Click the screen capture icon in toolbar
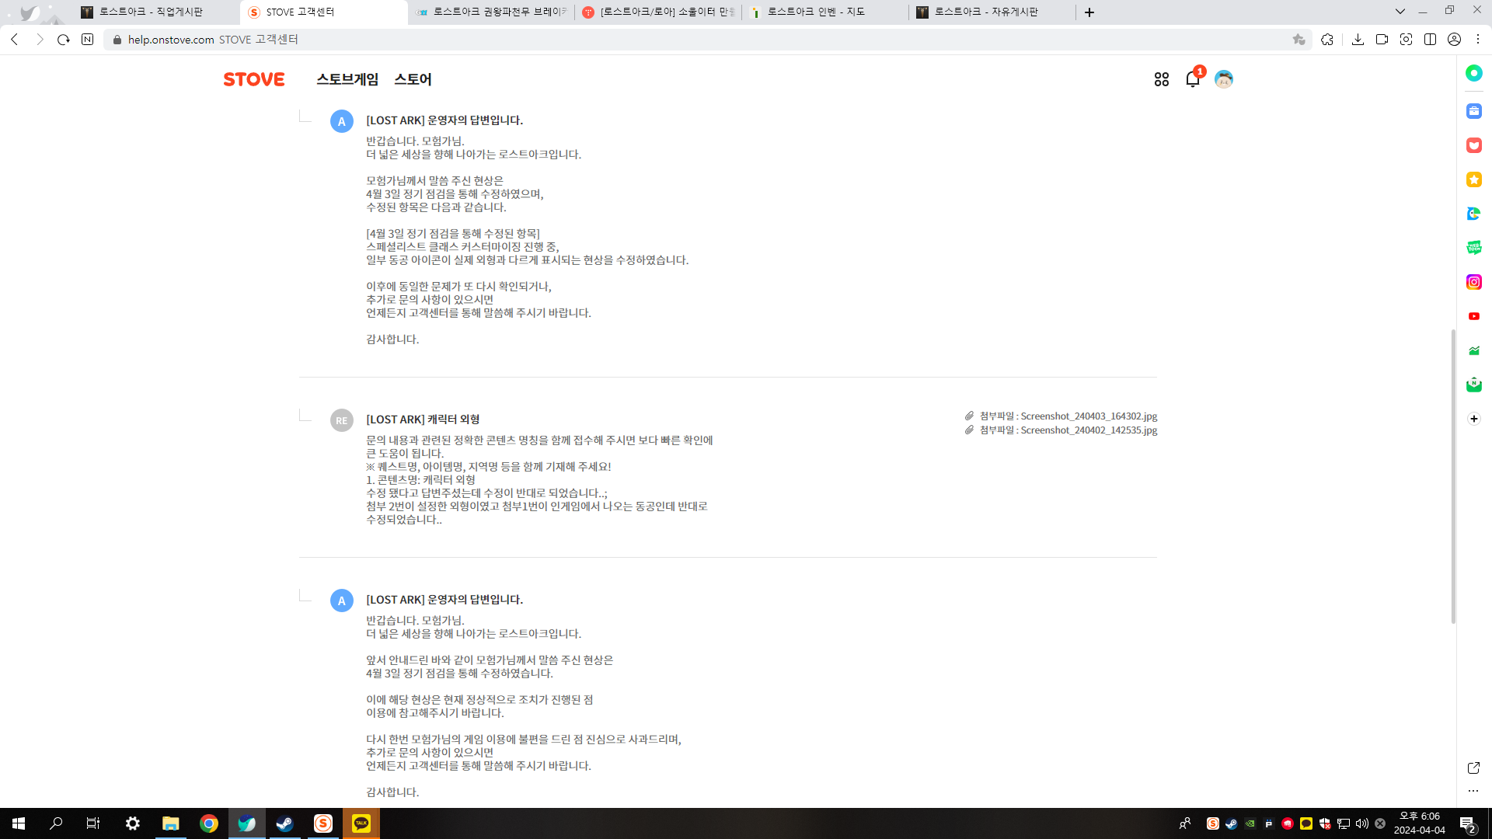 click(x=1406, y=40)
